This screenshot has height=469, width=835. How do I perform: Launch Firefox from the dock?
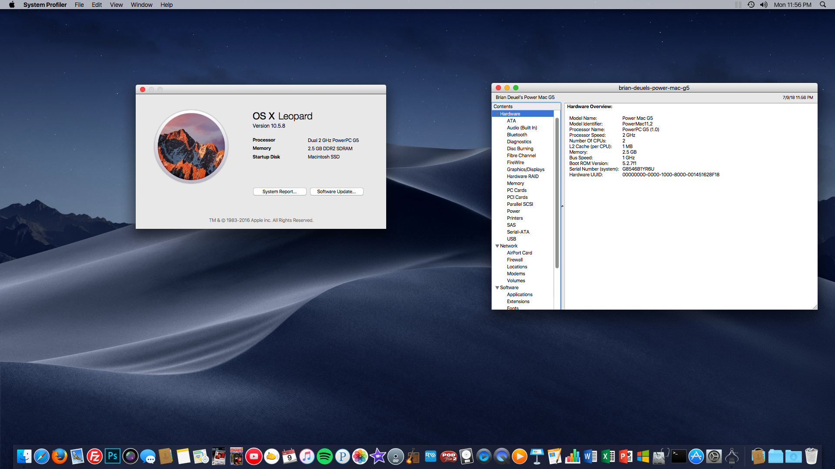[x=60, y=456]
